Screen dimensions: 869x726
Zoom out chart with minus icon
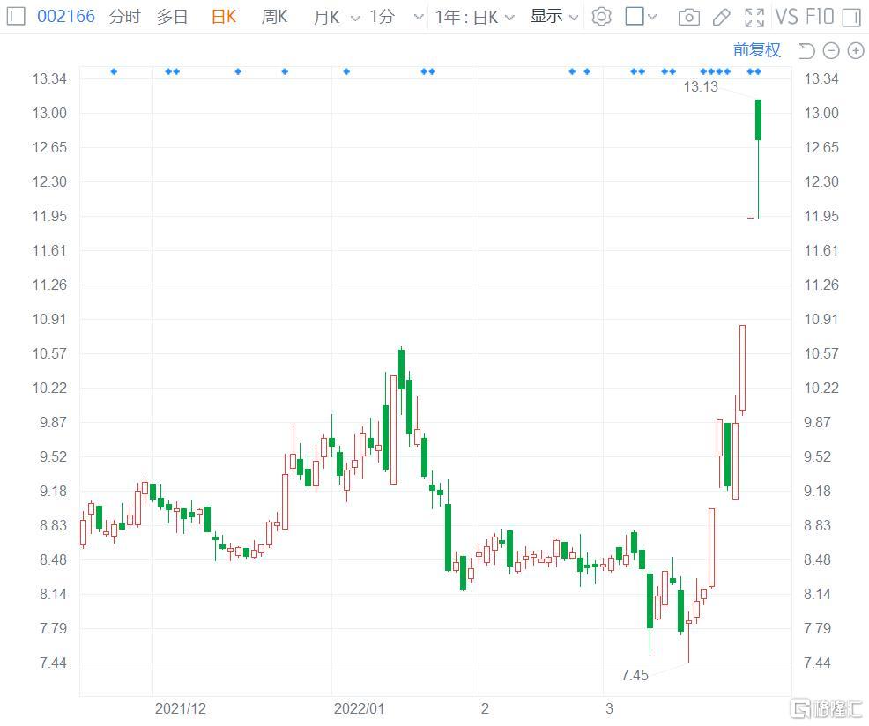click(831, 51)
